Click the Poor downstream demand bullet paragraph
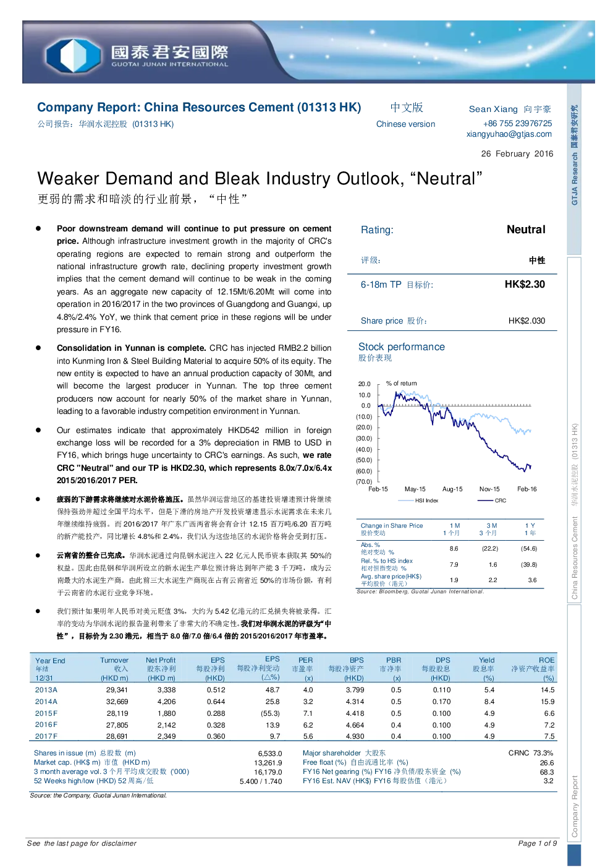The width and height of the screenshot is (613, 868). pos(194,279)
